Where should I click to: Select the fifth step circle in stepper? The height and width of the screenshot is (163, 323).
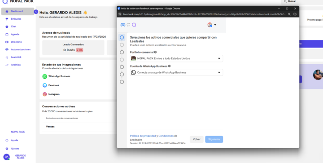click(x=122, y=67)
